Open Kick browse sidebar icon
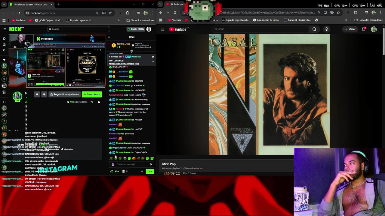The image size is (385, 216). click(4, 44)
